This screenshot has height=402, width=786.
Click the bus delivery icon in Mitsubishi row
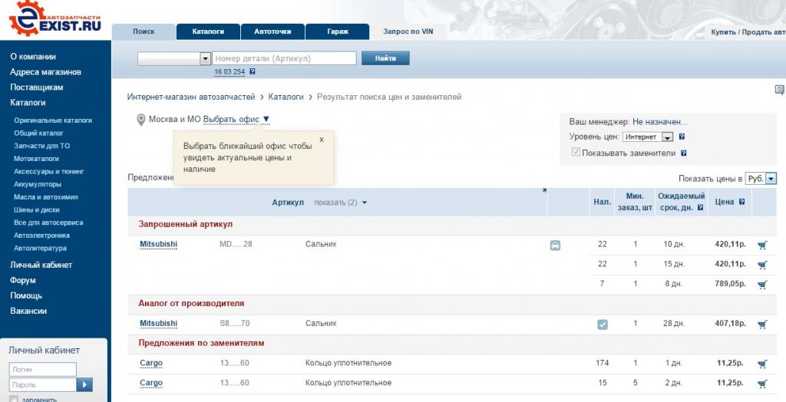pyautogui.click(x=555, y=245)
